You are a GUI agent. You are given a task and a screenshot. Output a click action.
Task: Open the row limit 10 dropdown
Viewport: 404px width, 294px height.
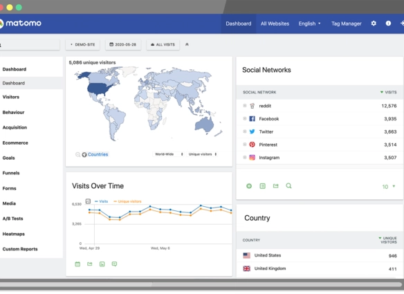coord(389,187)
